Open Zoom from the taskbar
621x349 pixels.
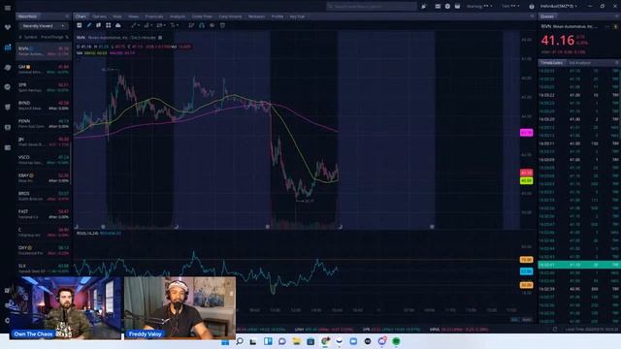coord(353,341)
